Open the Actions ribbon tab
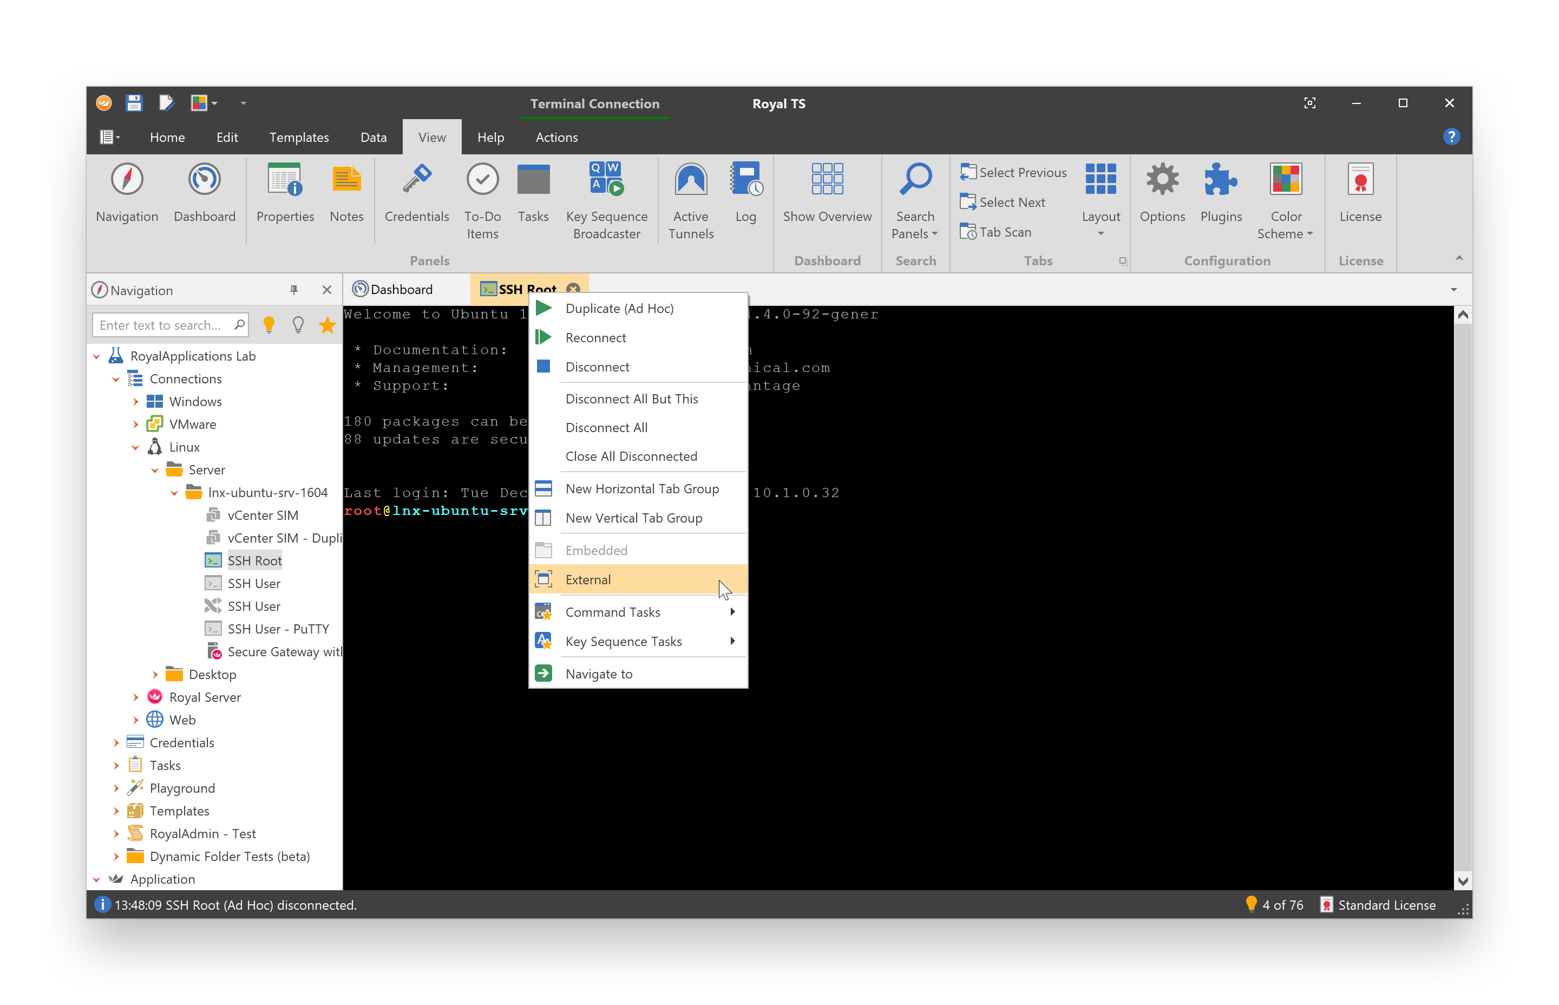This screenshot has height=1005, width=1559. click(556, 137)
